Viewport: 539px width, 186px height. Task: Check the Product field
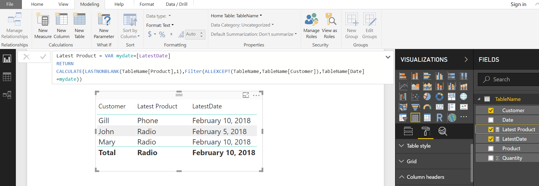coord(491,149)
